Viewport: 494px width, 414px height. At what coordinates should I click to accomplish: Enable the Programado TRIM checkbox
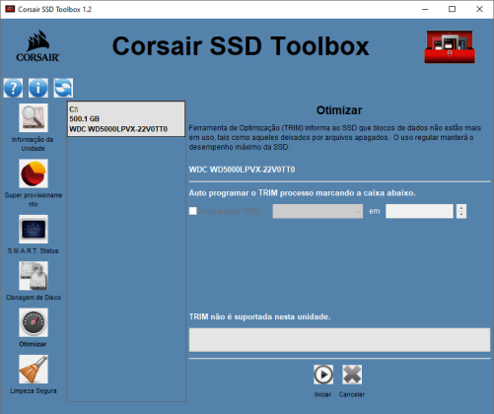[x=193, y=211]
